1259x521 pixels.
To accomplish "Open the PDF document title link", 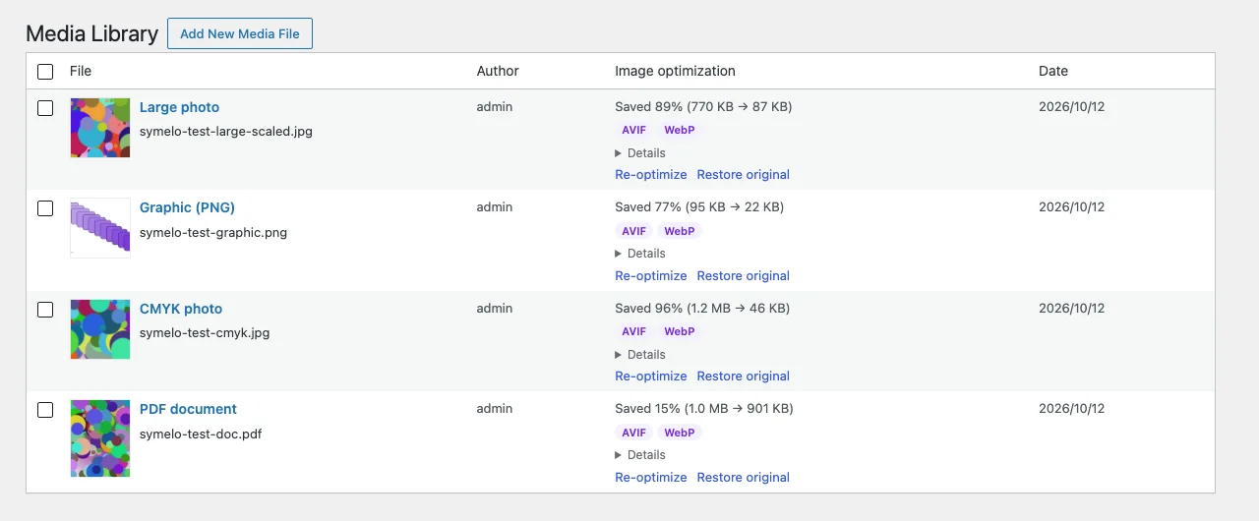I will [x=188, y=409].
